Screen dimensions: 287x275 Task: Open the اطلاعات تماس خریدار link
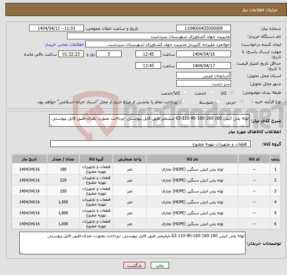[x=64, y=44]
